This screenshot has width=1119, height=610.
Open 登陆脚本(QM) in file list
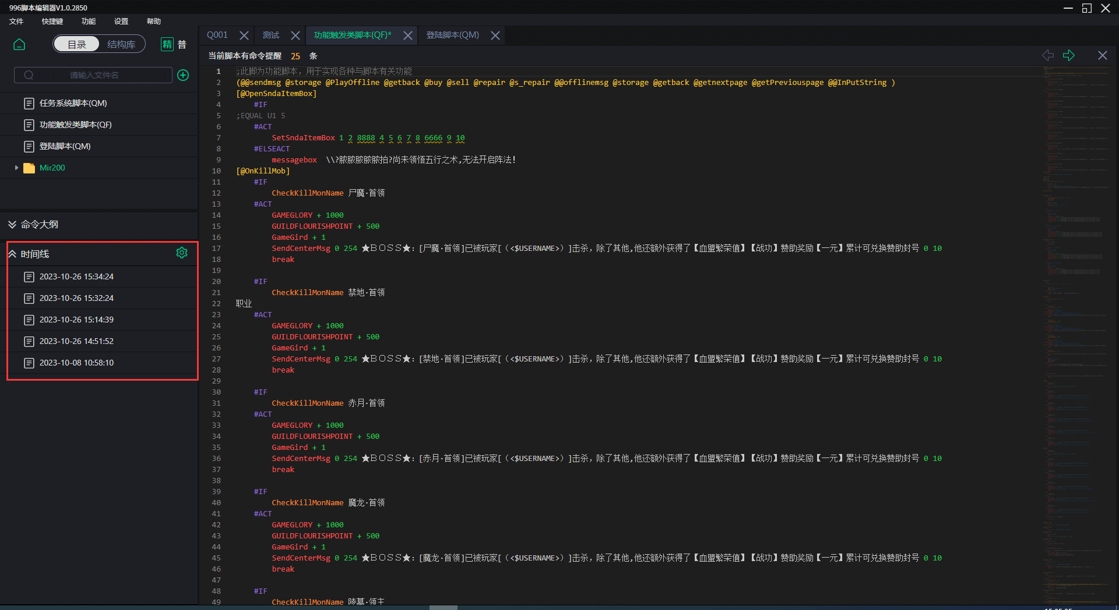[99, 146]
